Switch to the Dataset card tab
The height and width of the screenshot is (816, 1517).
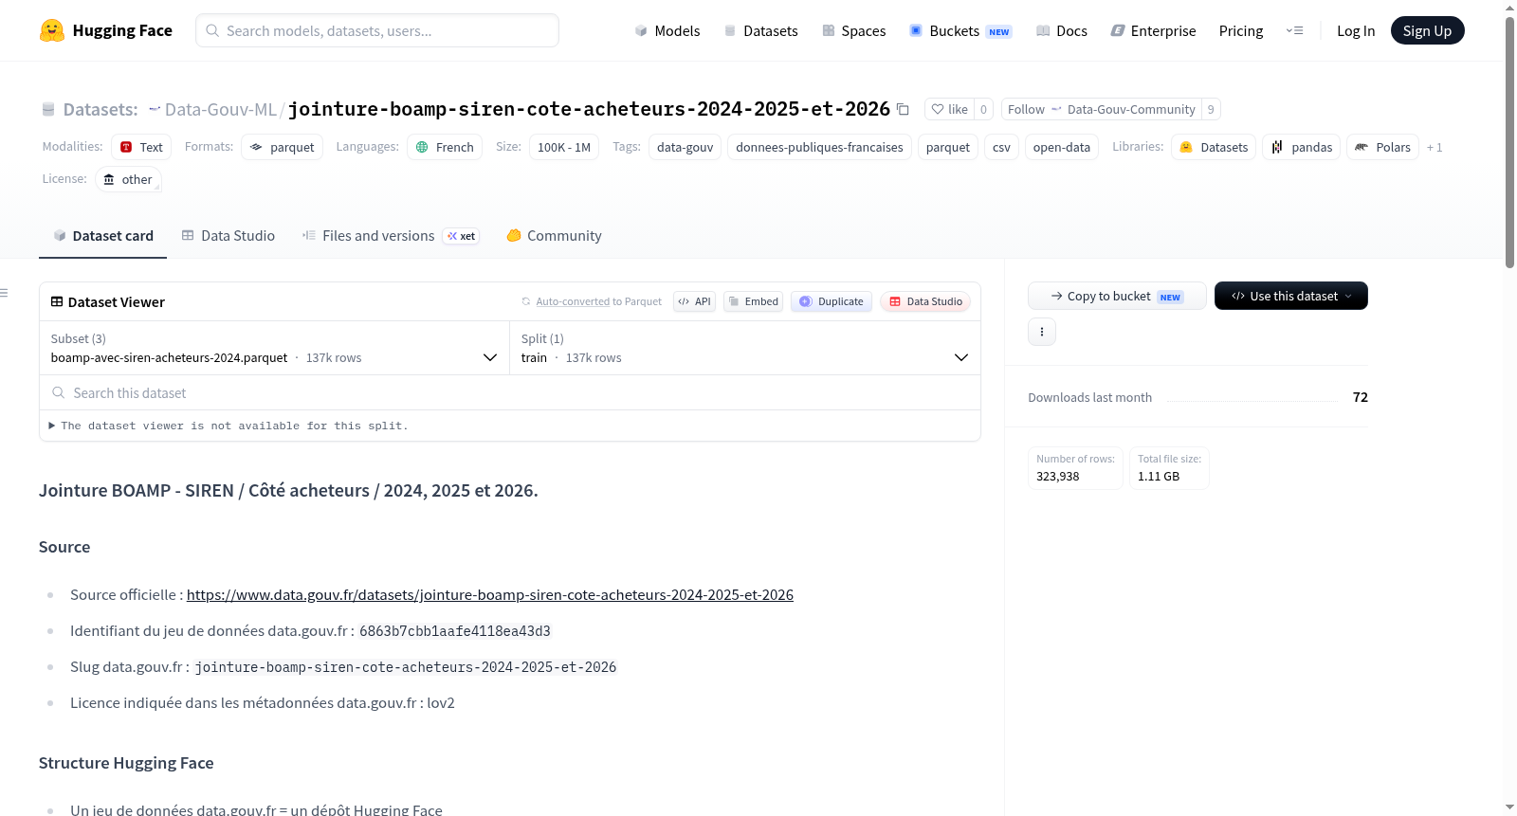[102, 236]
